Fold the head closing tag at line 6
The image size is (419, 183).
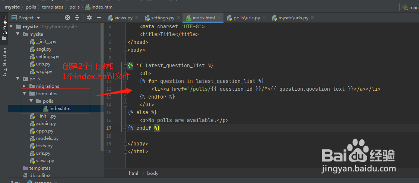click(x=125, y=42)
